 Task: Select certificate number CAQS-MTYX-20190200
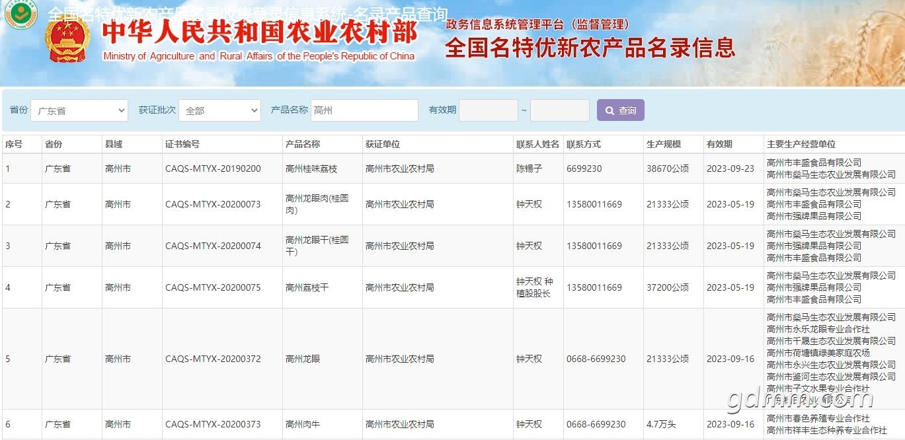click(213, 168)
